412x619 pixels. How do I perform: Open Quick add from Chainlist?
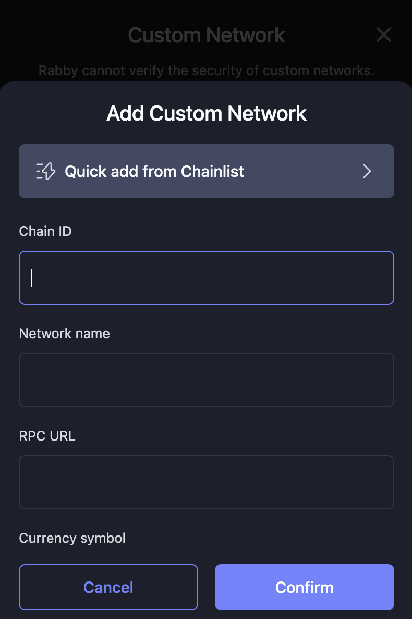click(x=206, y=171)
